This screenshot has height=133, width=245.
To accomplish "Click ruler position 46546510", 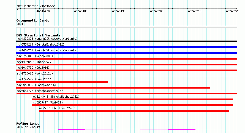I will [195, 11].
